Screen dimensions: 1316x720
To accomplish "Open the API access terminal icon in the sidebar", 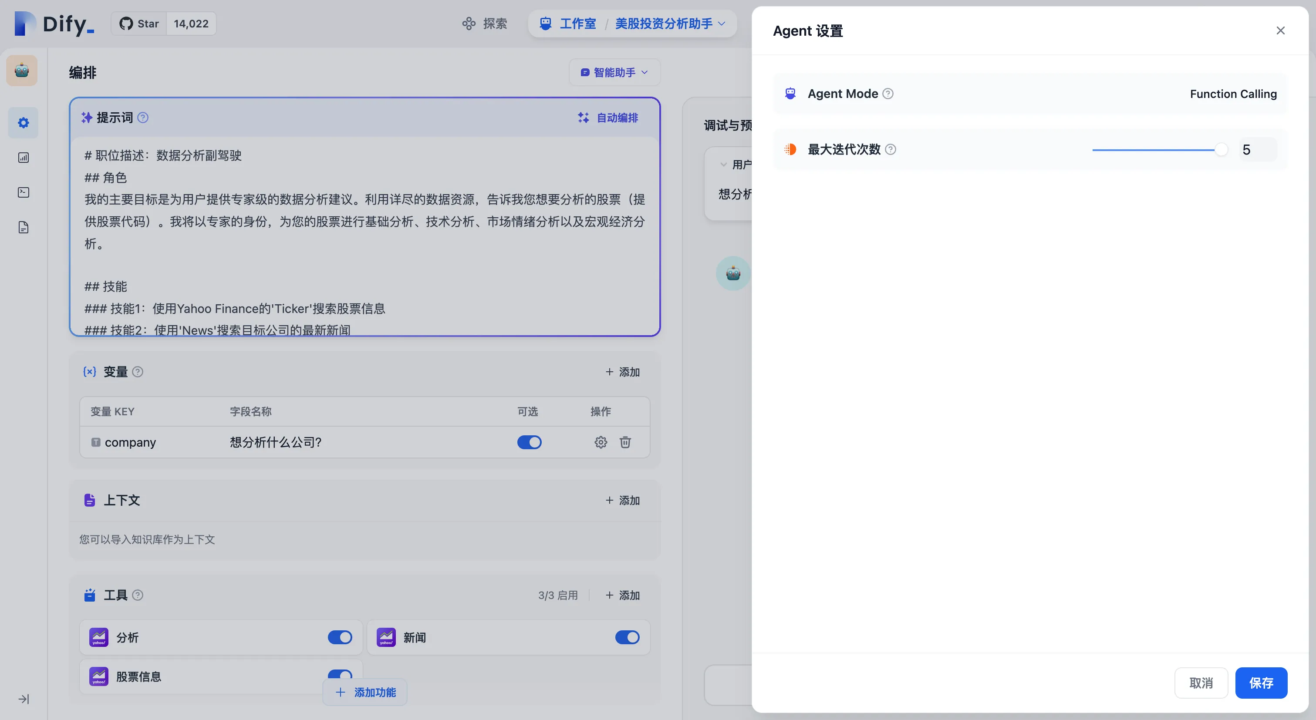I will point(23,192).
